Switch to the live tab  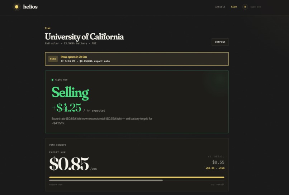pyautogui.click(x=234, y=7)
